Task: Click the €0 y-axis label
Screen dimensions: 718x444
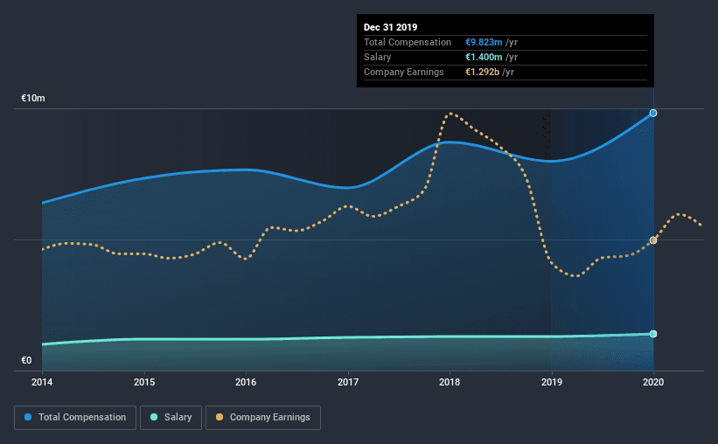Action: (x=26, y=360)
